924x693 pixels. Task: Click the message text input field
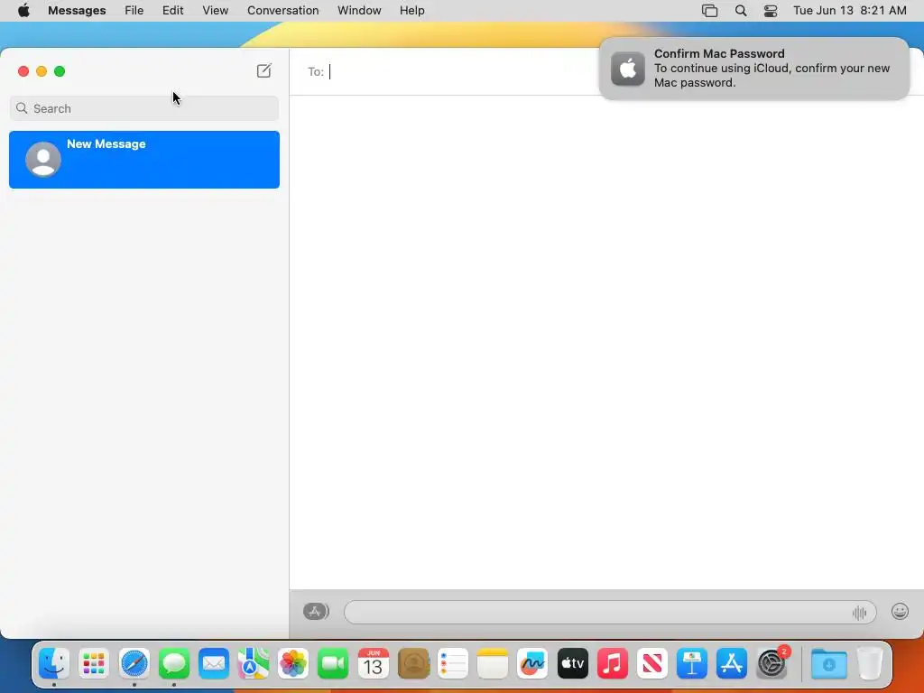tap(610, 613)
